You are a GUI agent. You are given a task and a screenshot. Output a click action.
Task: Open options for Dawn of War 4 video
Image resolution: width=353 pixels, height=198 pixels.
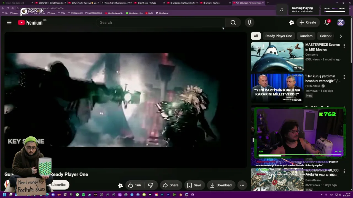click(x=344, y=171)
